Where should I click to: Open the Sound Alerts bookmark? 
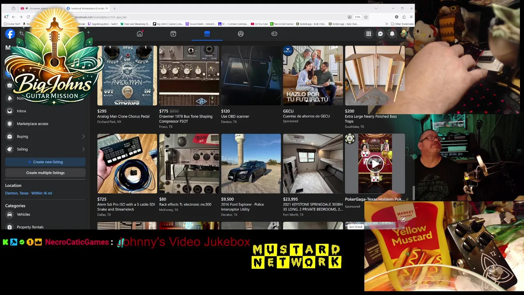[x=201, y=24]
